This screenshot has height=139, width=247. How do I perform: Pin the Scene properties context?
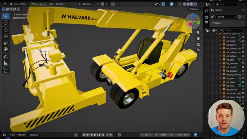pos(243,10)
